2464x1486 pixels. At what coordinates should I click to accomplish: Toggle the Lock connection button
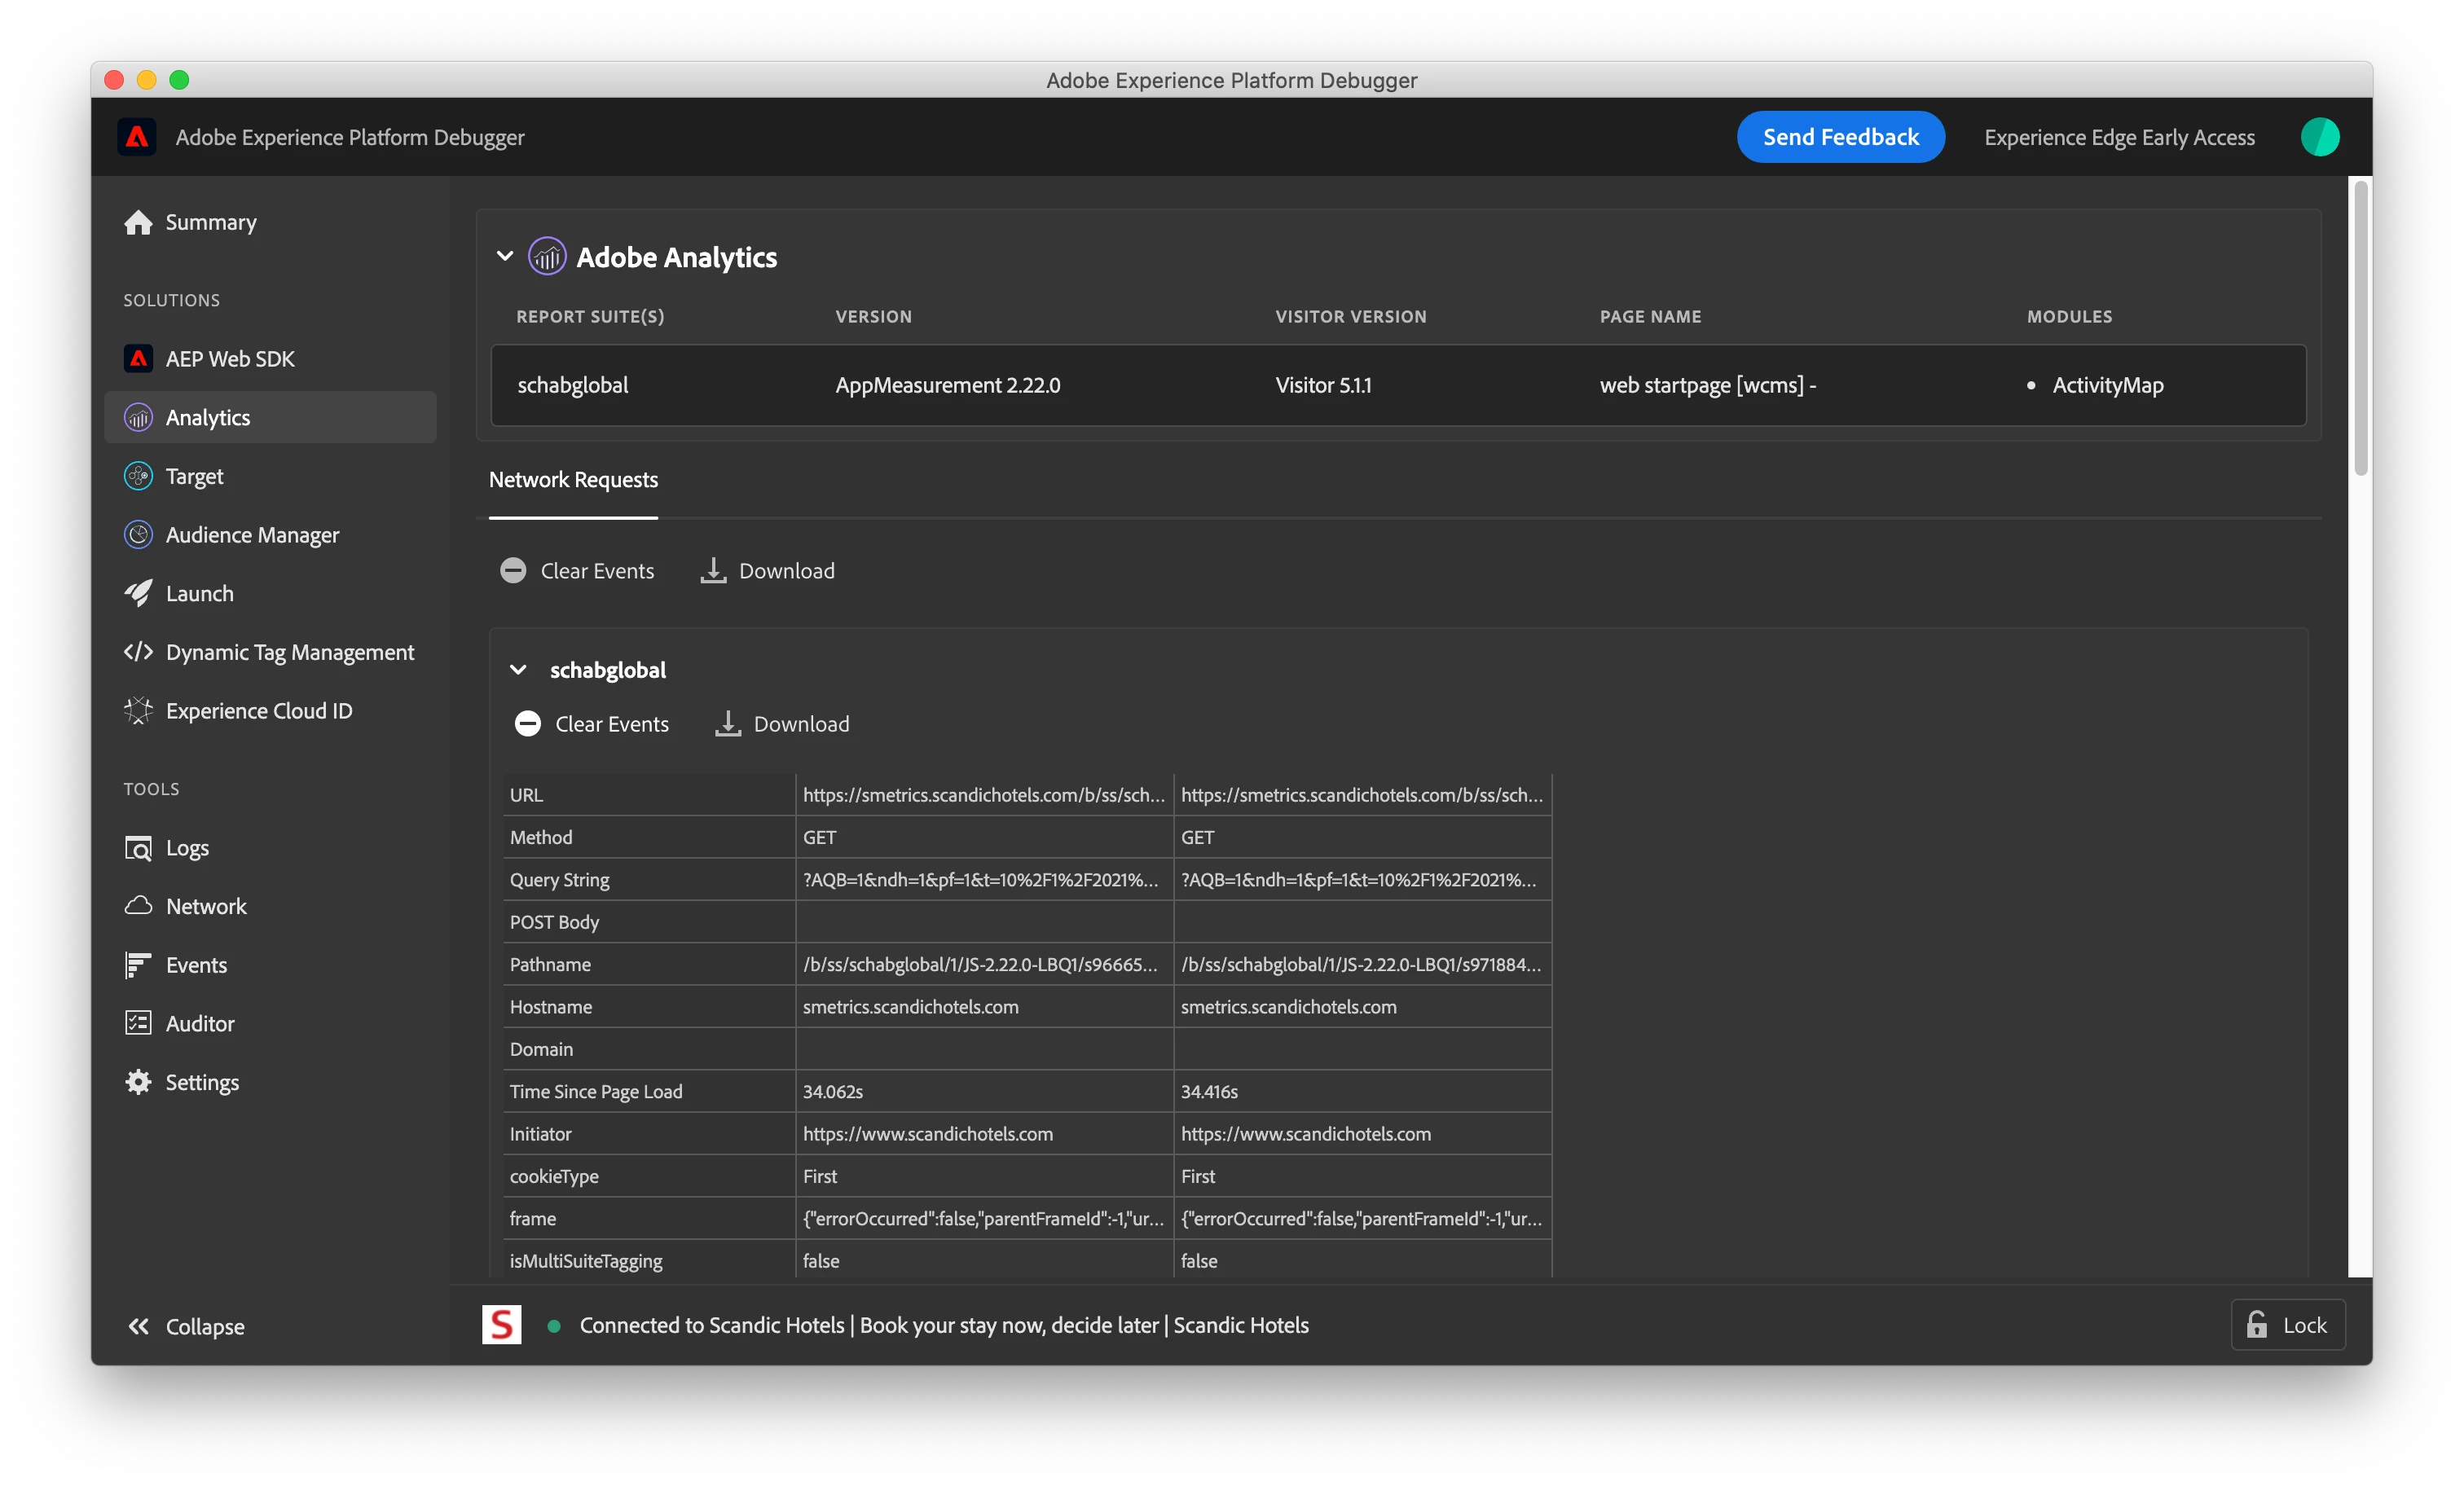(x=2288, y=1325)
